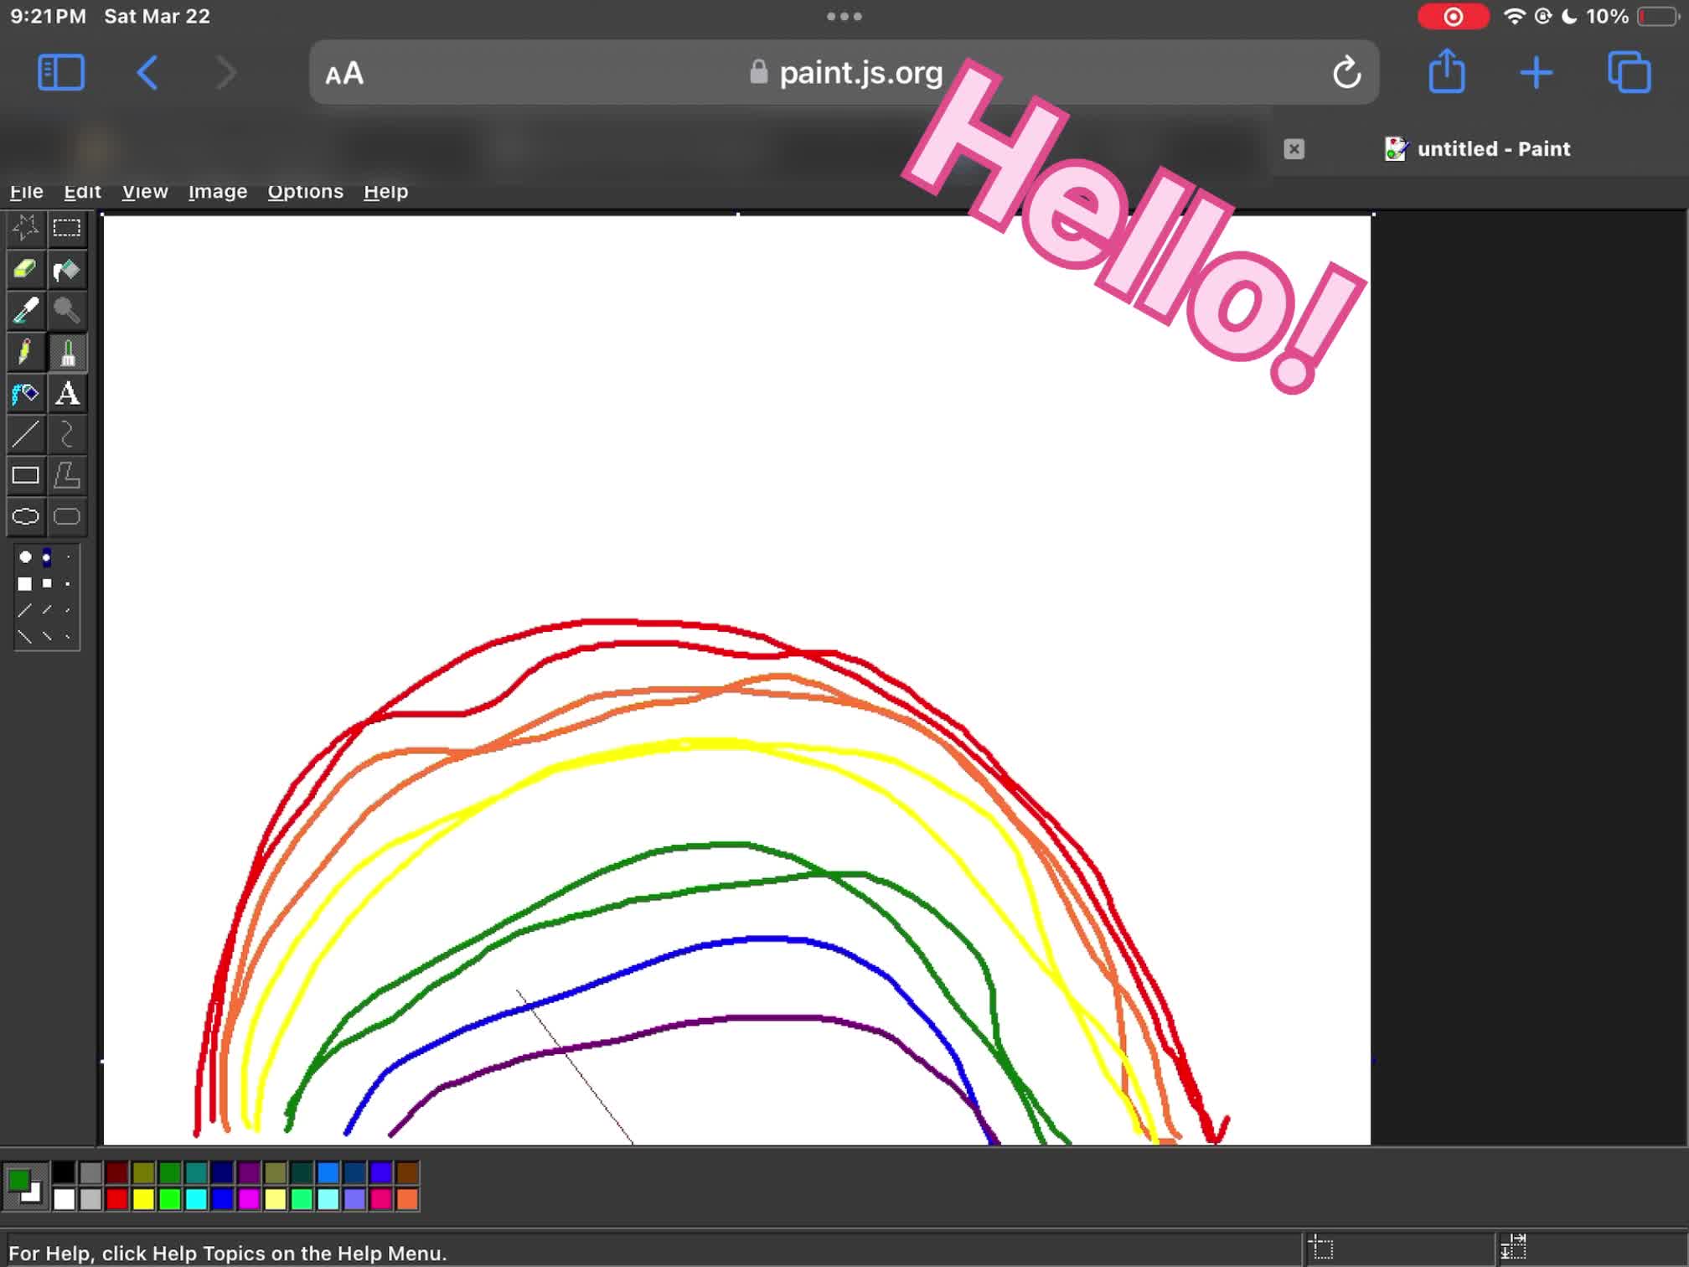The image size is (1689, 1267).
Task: Choose the small square brush shape
Action: point(68,584)
